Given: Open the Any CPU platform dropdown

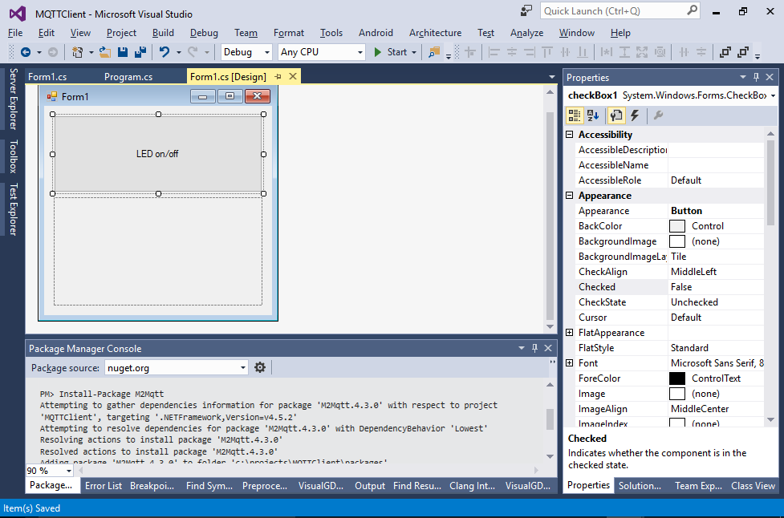Looking at the screenshot, I should click(x=360, y=52).
